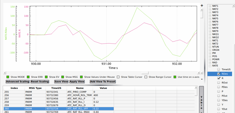Click the plus zoom-in icon beside graph
235x113 pixels.
point(202,6)
